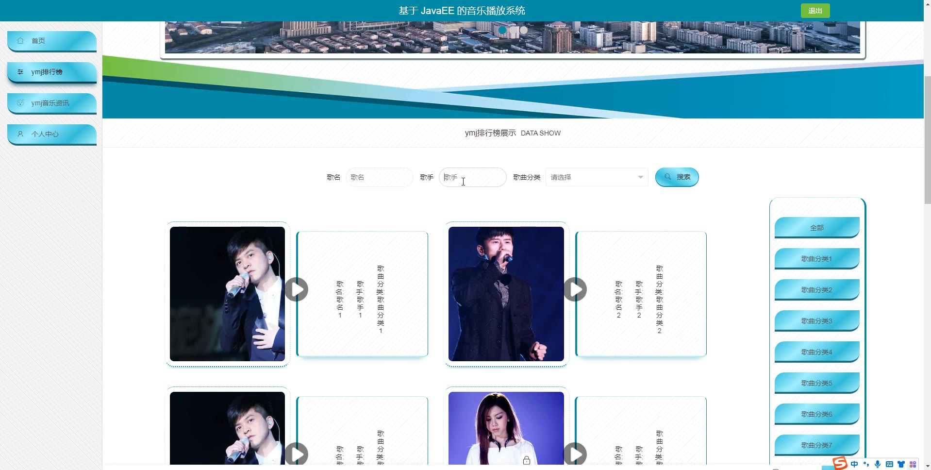Viewport: 931px width, 470px height.
Task: Go to 首页 in the sidebar
Action: pyautogui.click(x=52, y=41)
